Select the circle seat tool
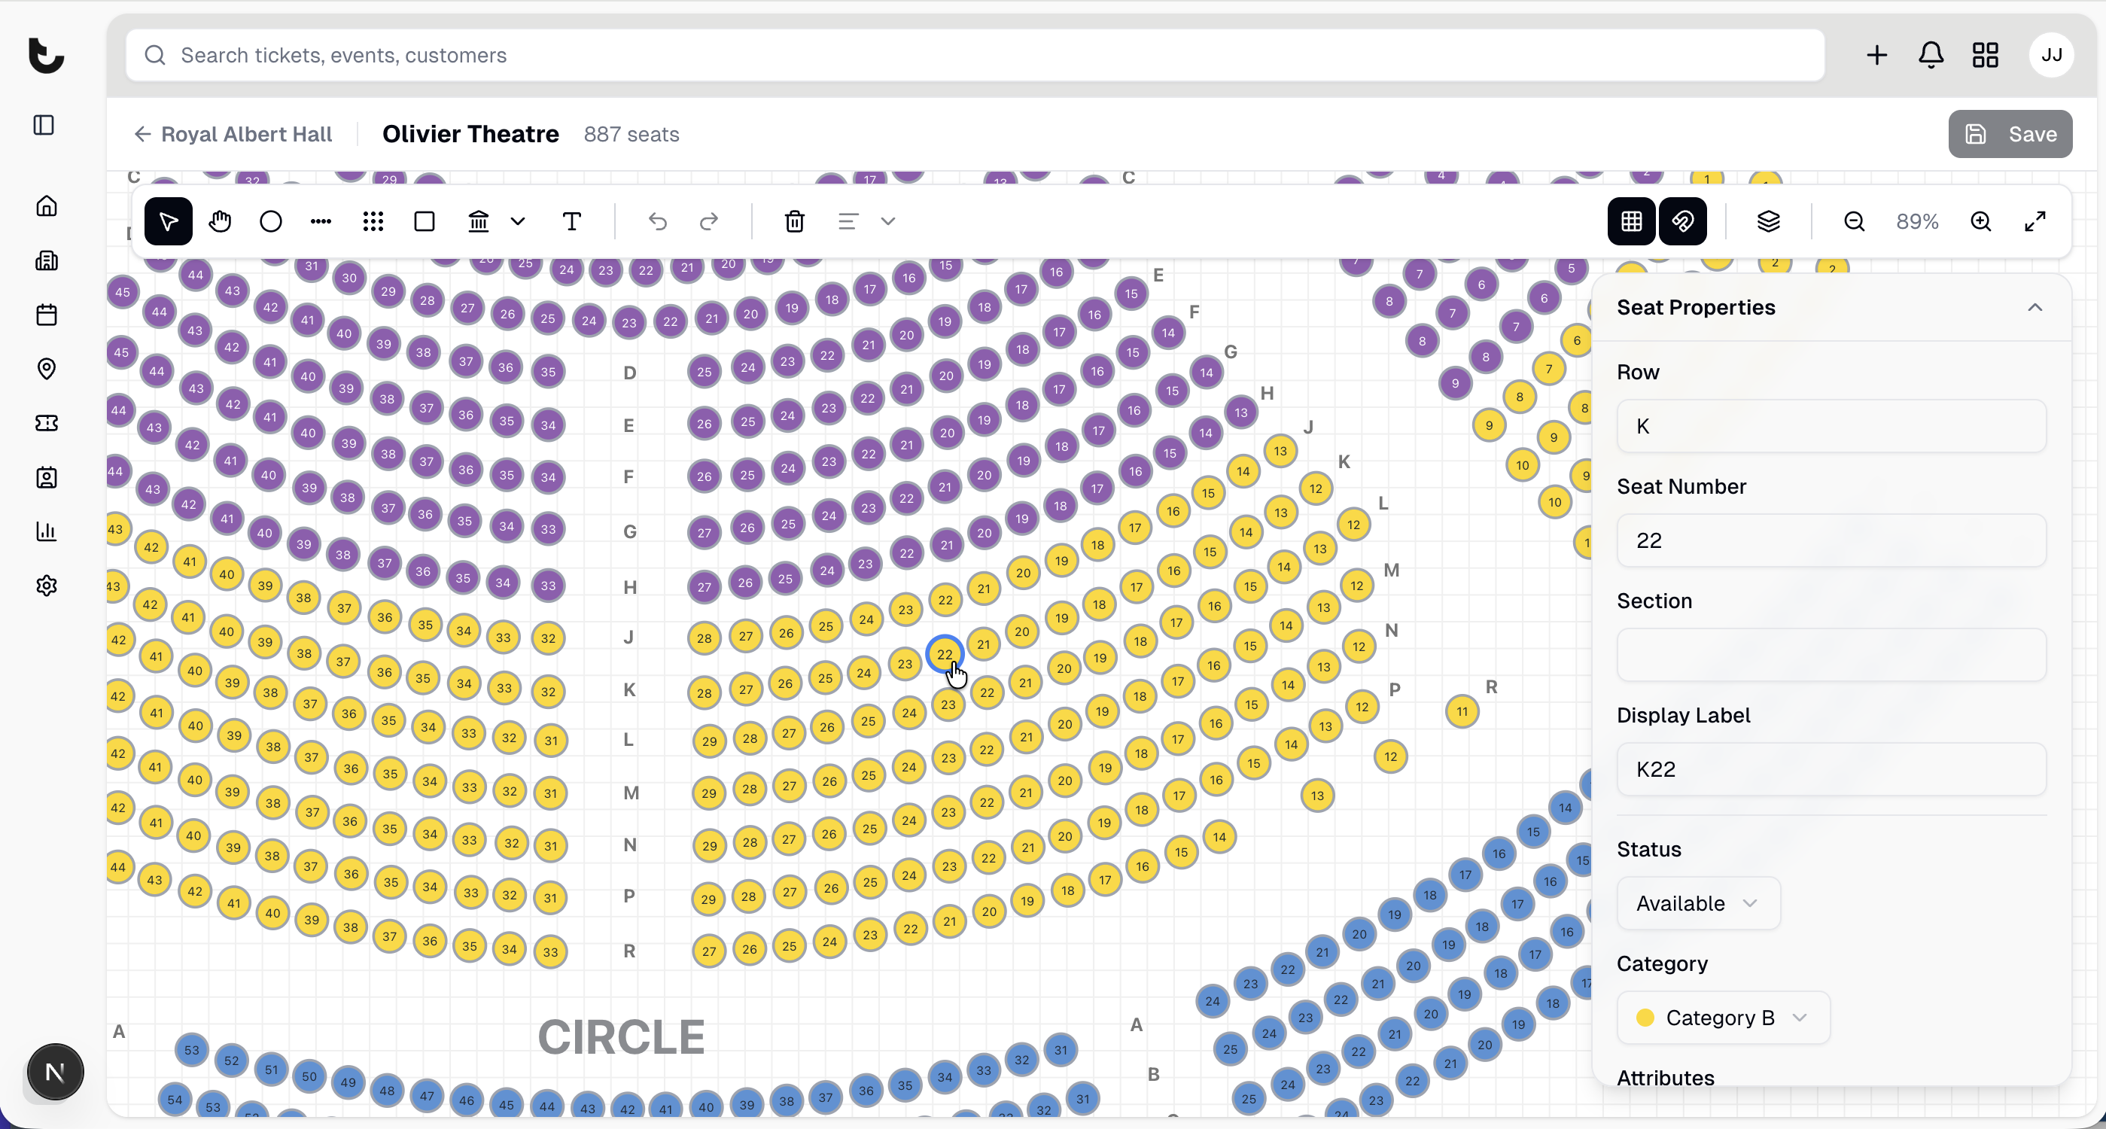This screenshot has width=2106, height=1129. pos(269,221)
